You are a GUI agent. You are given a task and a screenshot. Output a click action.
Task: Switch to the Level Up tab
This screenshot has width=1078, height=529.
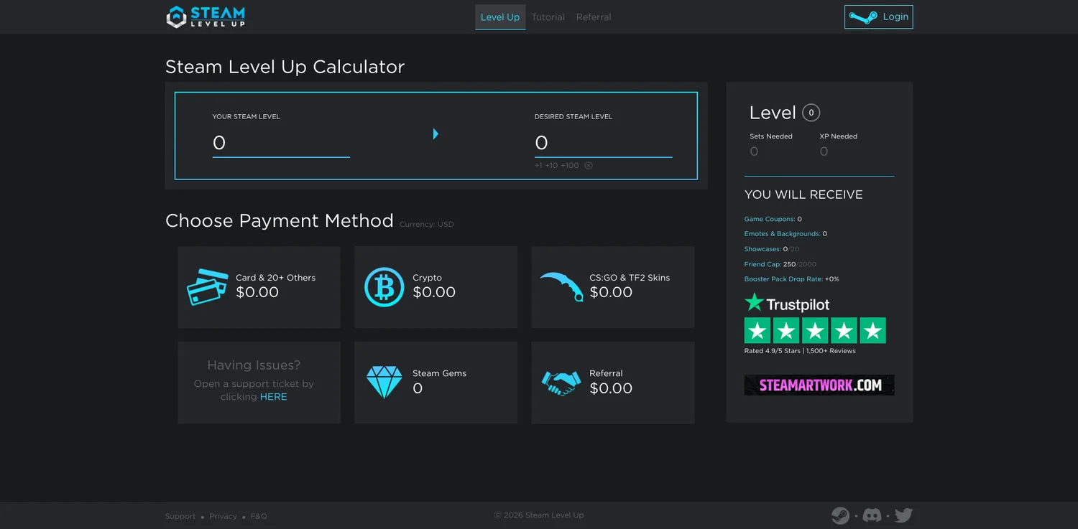pyautogui.click(x=500, y=17)
